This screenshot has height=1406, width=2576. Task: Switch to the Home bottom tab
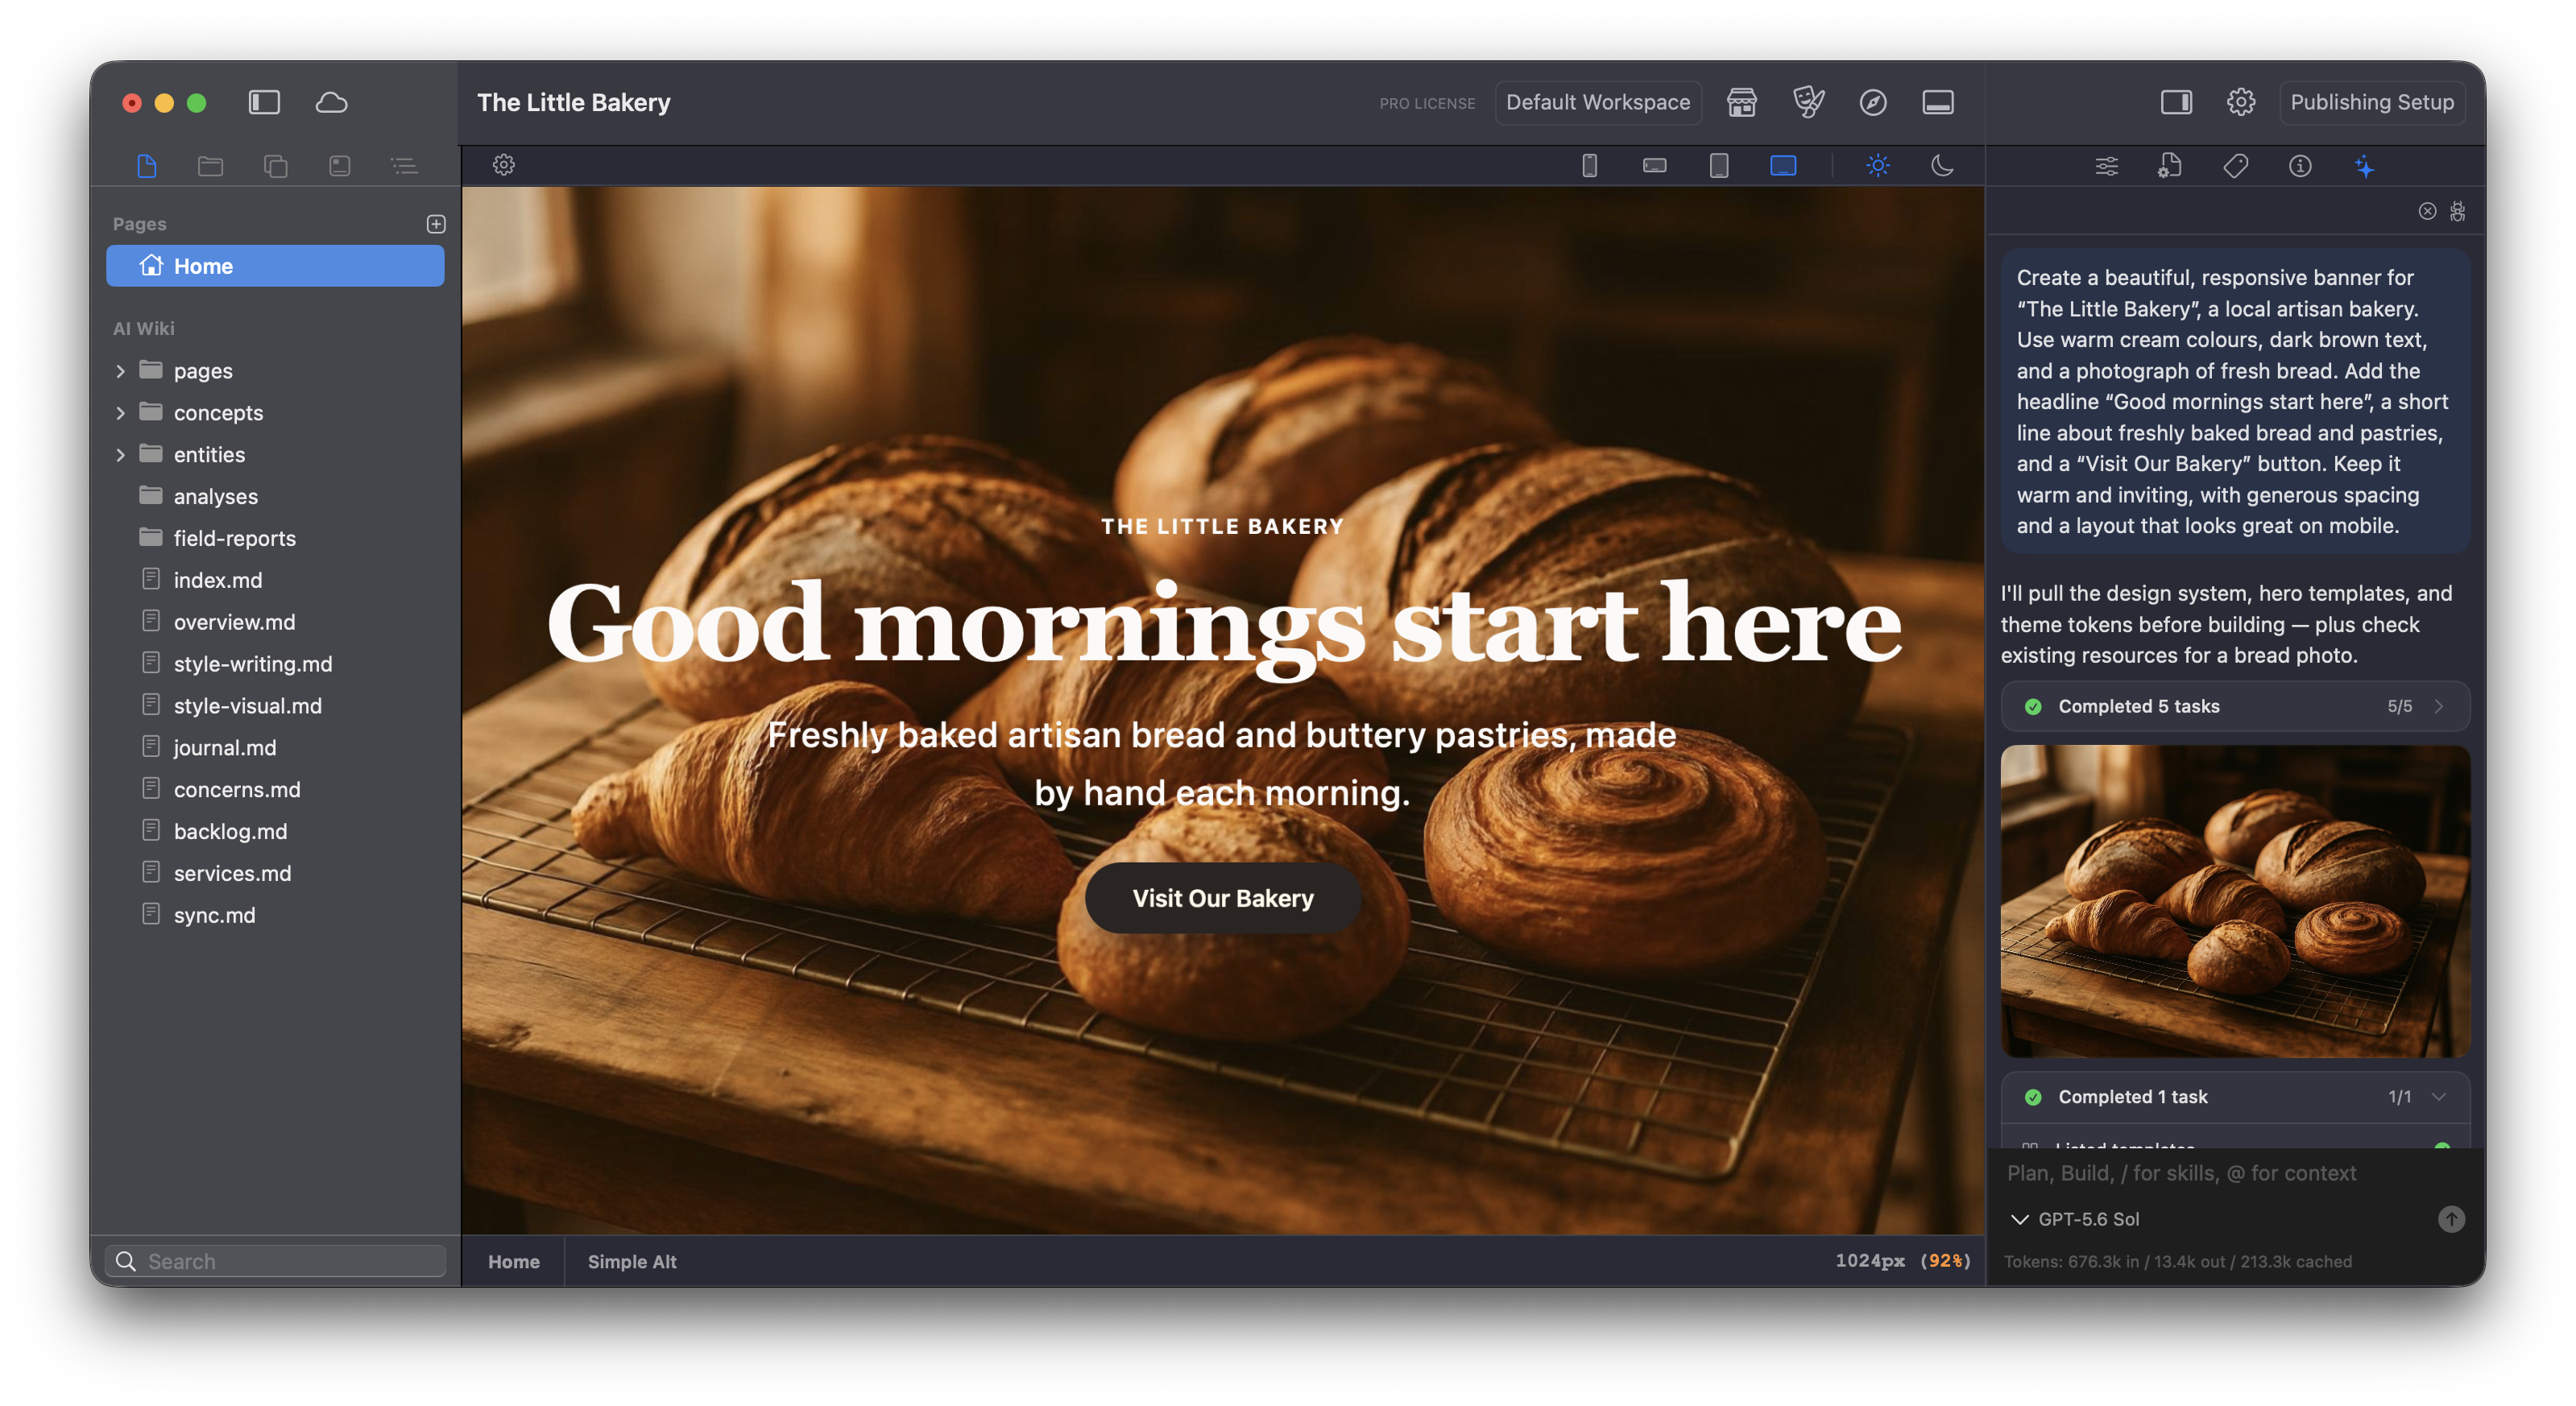pyautogui.click(x=513, y=1261)
